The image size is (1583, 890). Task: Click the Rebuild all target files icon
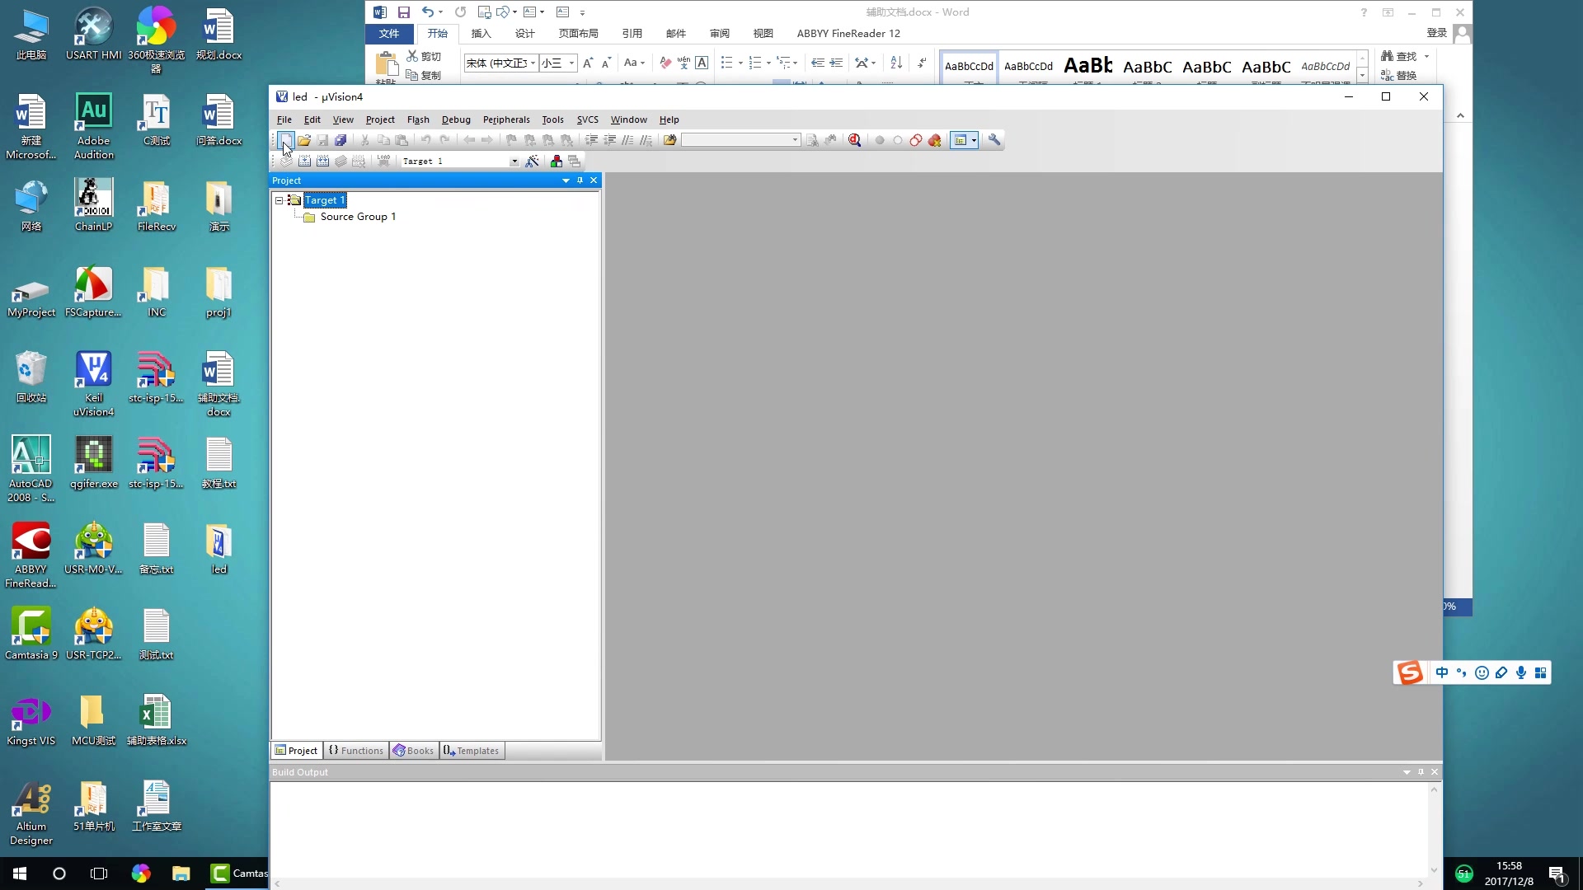click(322, 162)
